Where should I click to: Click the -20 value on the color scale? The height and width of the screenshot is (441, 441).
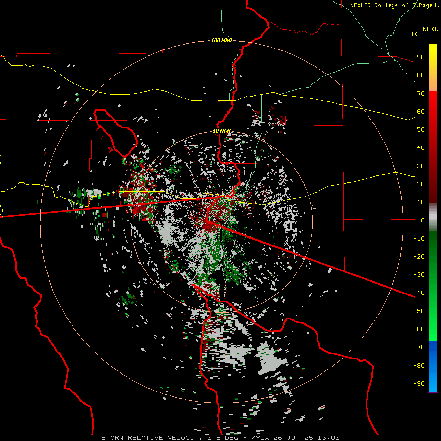tap(419, 257)
